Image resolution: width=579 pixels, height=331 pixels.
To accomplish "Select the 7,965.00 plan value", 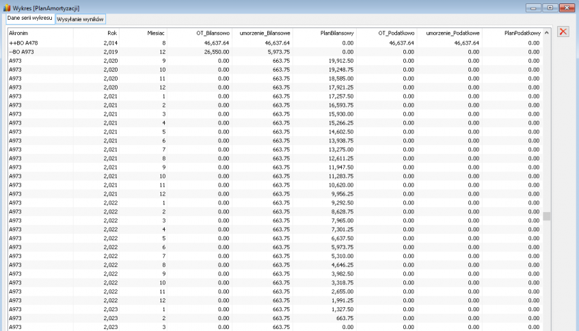I will (x=342, y=220).
